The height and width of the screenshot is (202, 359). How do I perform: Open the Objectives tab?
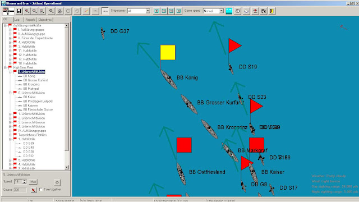pos(45,20)
